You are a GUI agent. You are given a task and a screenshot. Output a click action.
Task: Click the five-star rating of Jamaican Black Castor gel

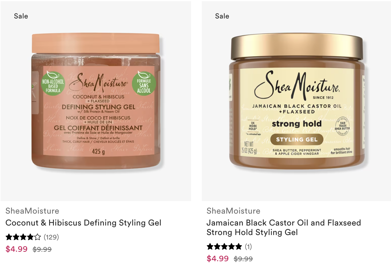click(224, 247)
